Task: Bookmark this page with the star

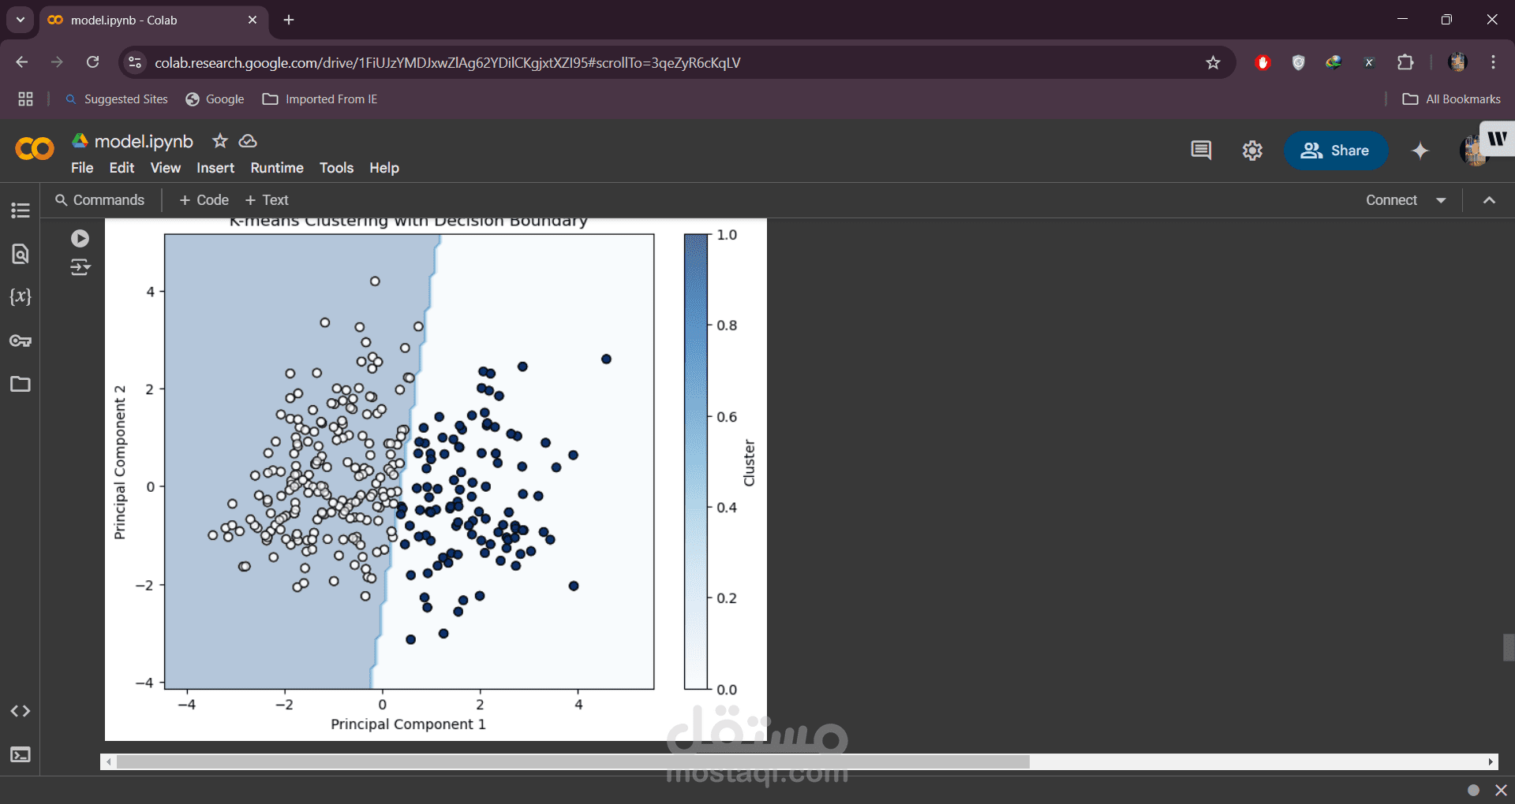Action: pyautogui.click(x=1213, y=62)
